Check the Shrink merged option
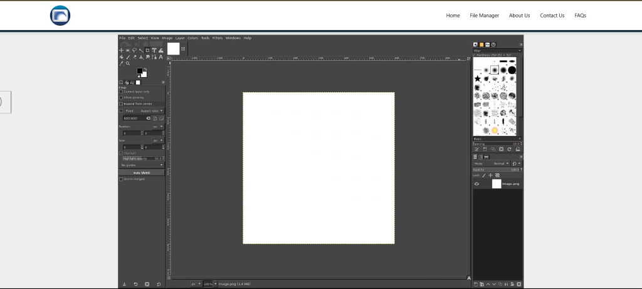The height and width of the screenshot is (289, 642). [x=121, y=179]
